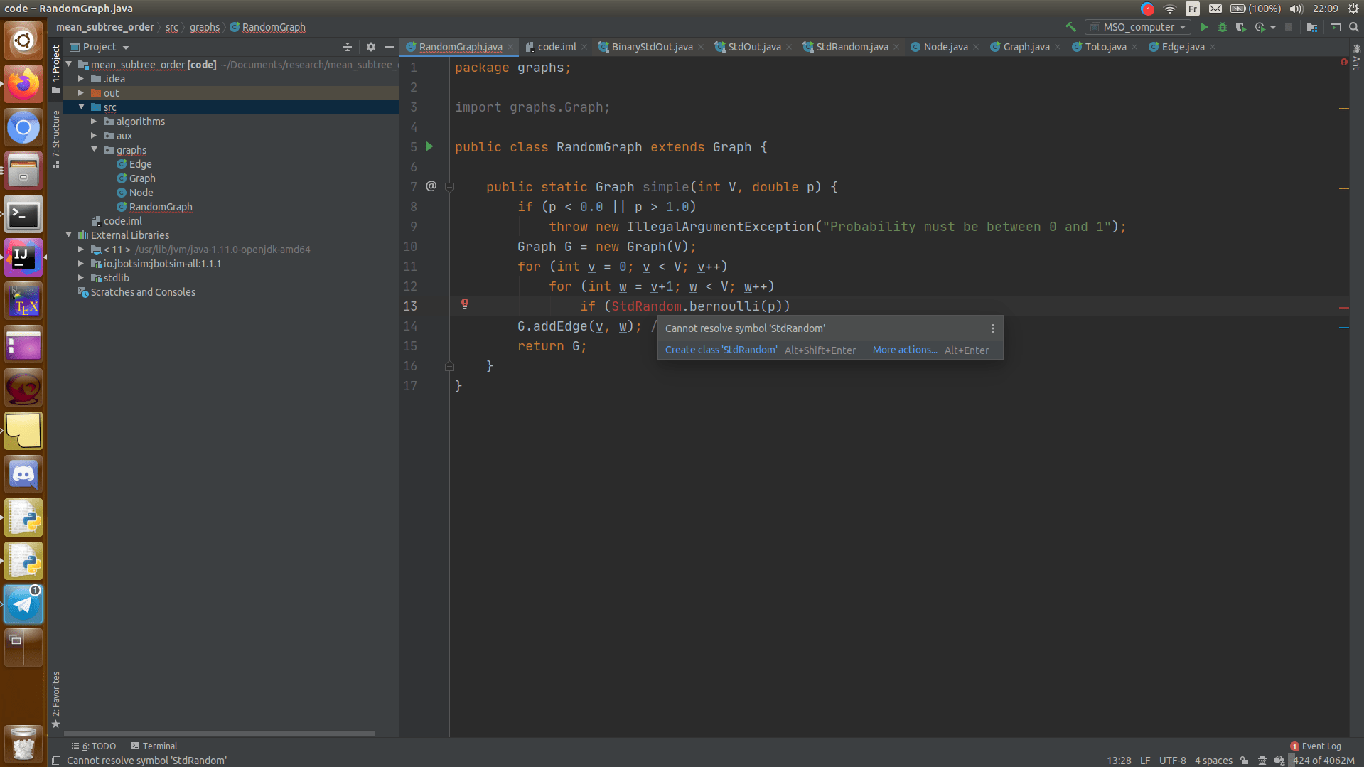This screenshot has width=1364, height=767.
Task: Run the MSO_computer configuration
Action: pyautogui.click(x=1203, y=27)
